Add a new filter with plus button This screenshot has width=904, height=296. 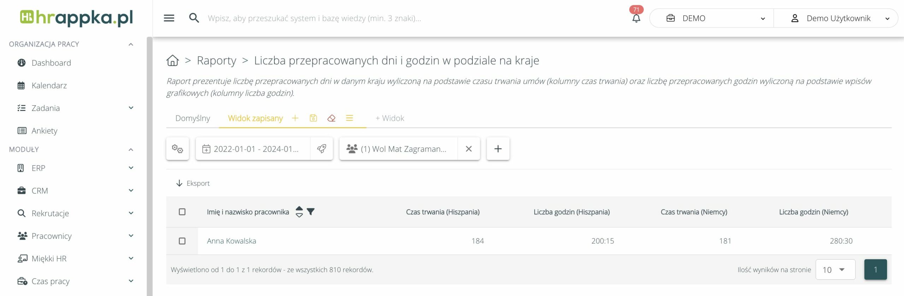coord(498,149)
